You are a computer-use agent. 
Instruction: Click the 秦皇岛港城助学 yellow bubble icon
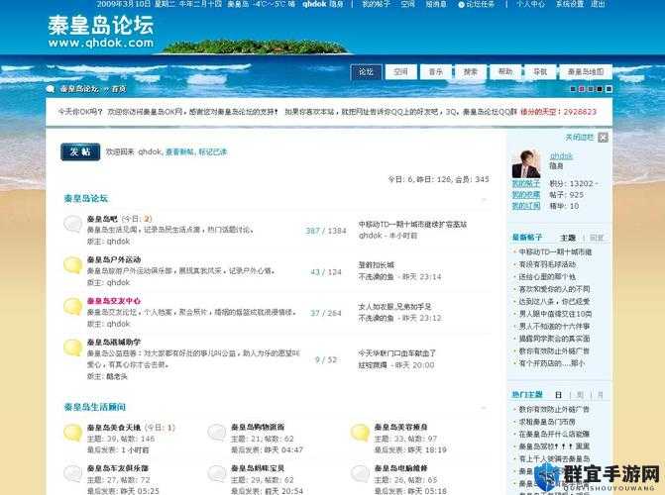click(x=72, y=347)
